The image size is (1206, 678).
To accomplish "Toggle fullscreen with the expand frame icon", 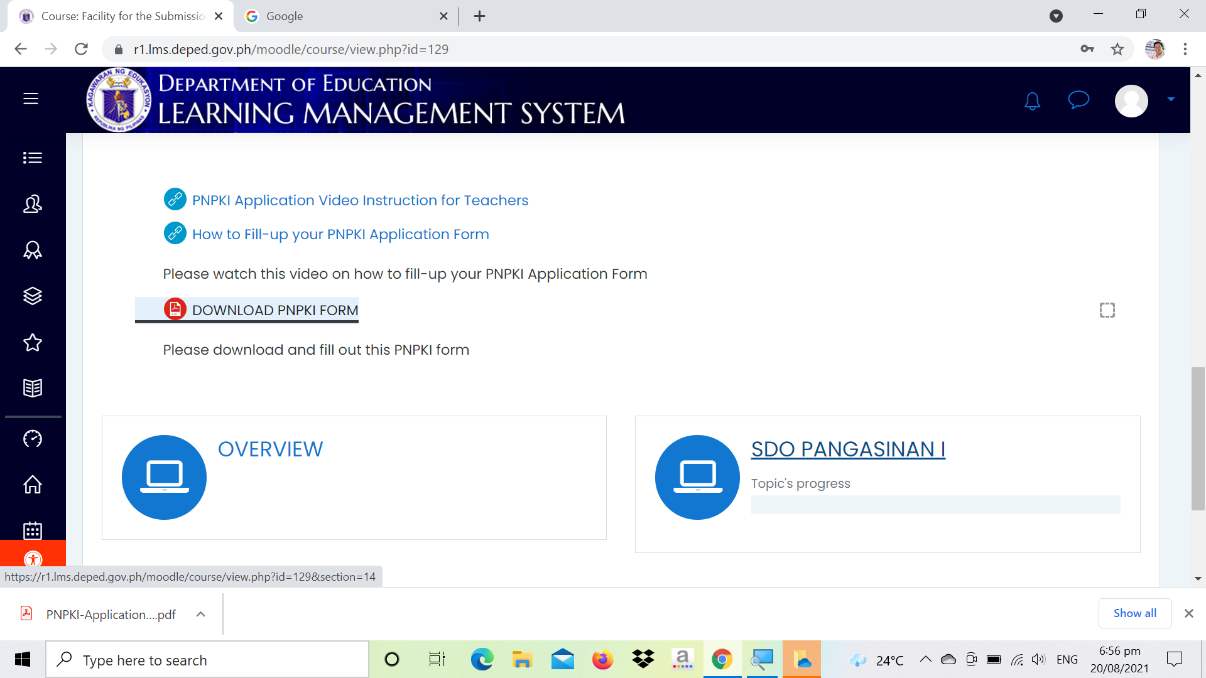I will pos(1107,309).
